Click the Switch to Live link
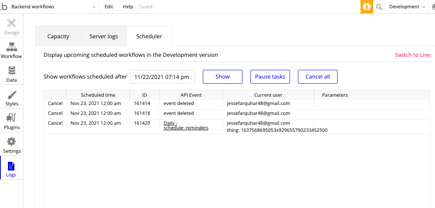 412,55
